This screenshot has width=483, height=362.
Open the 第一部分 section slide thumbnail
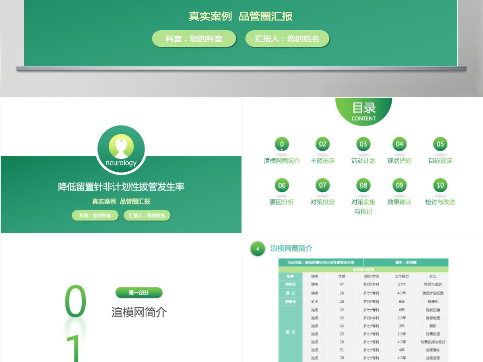[x=121, y=298]
